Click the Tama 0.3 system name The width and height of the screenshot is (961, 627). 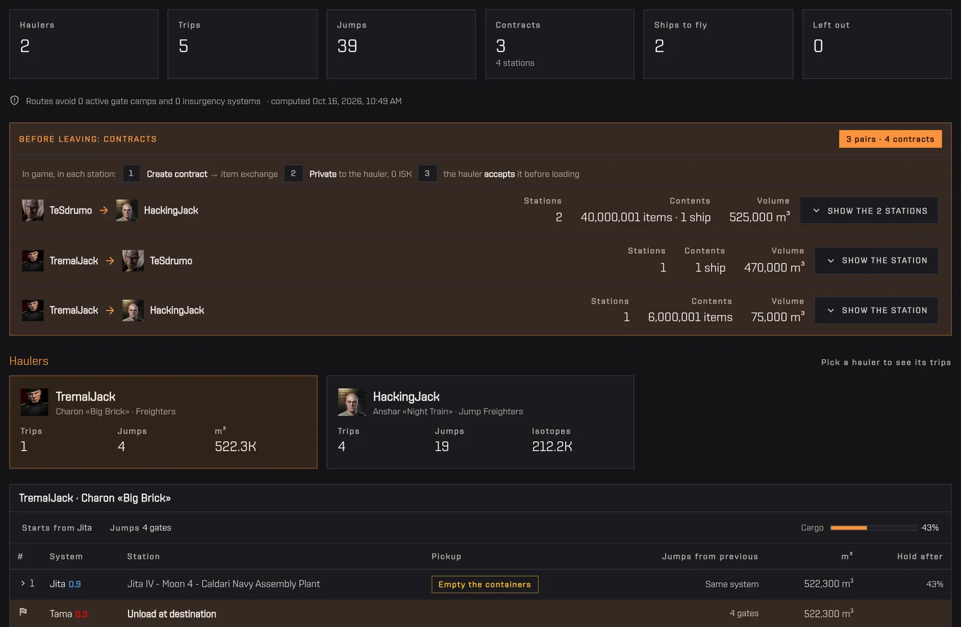(x=68, y=614)
